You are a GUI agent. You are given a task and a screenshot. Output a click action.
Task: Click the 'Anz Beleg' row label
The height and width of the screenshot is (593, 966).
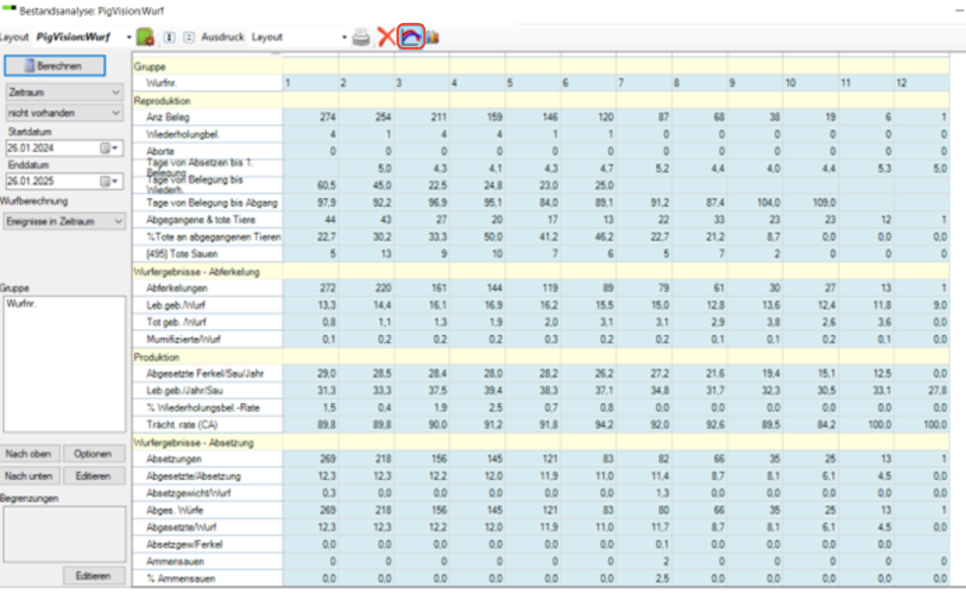167,117
